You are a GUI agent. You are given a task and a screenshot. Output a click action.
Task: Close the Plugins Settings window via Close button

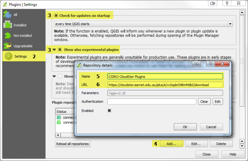pos(207,154)
